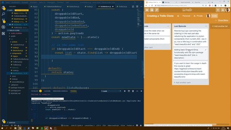Switch to the App.js editor tab
231x130 pixels.
coord(35,6)
